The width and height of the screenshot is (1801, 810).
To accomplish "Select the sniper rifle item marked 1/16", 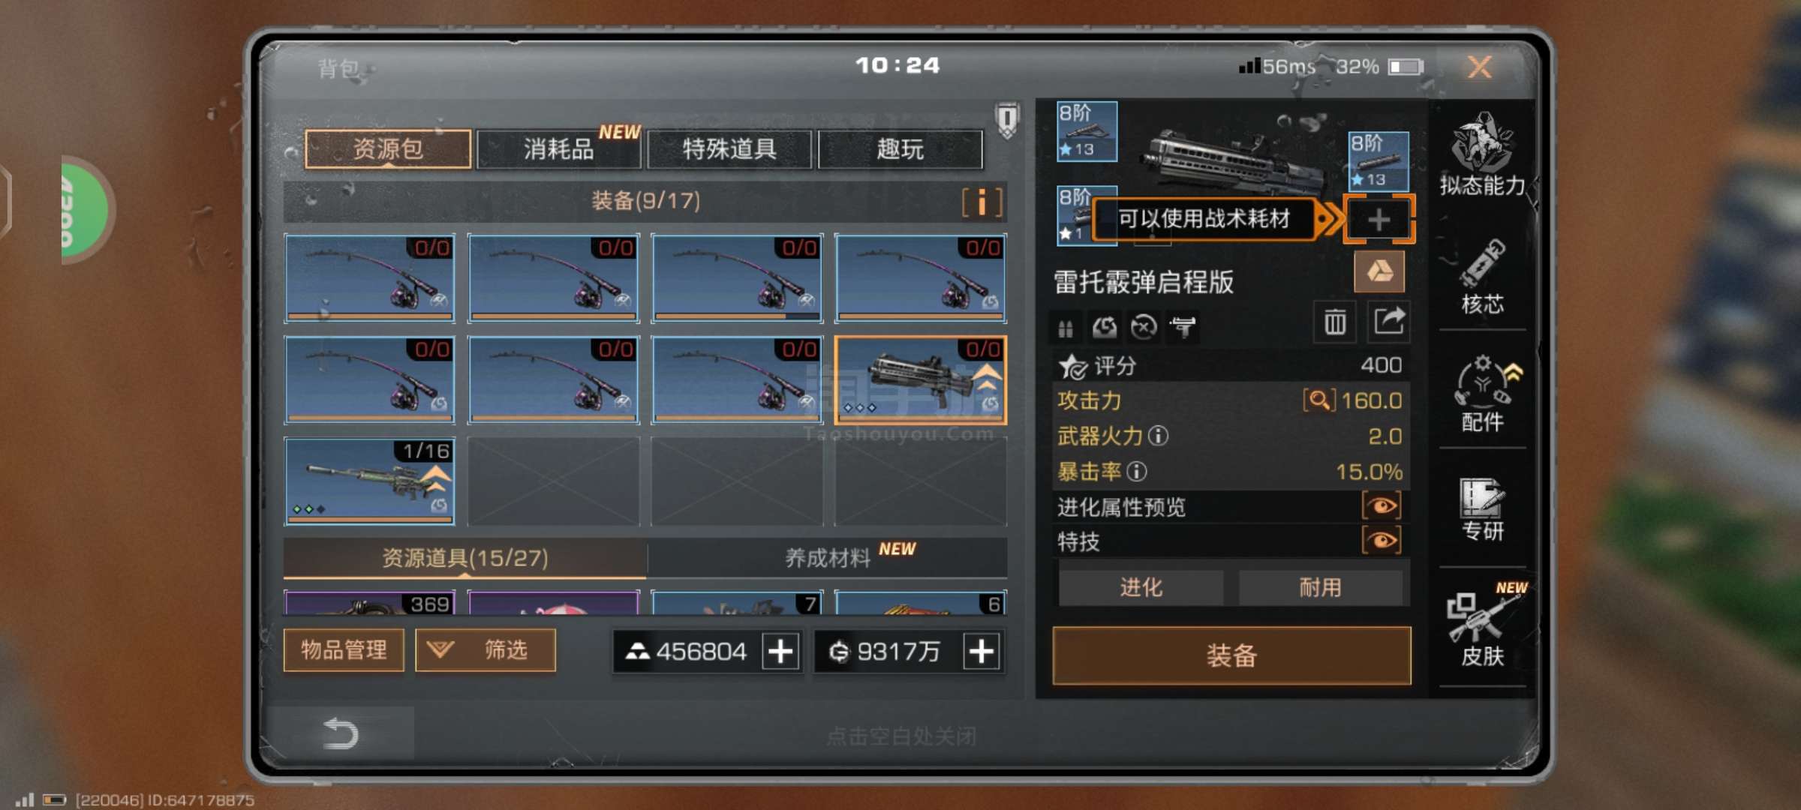I will pos(369,481).
